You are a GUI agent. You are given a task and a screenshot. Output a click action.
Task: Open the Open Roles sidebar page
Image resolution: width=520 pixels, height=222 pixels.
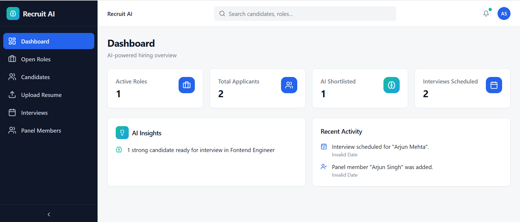click(x=36, y=59)
